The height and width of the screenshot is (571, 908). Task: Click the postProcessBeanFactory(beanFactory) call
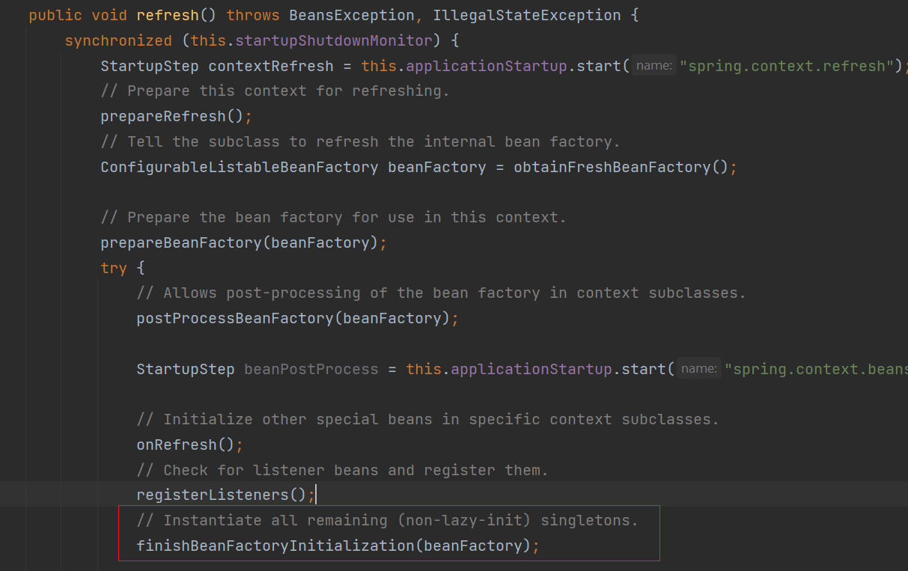click(x=293, y=319)
